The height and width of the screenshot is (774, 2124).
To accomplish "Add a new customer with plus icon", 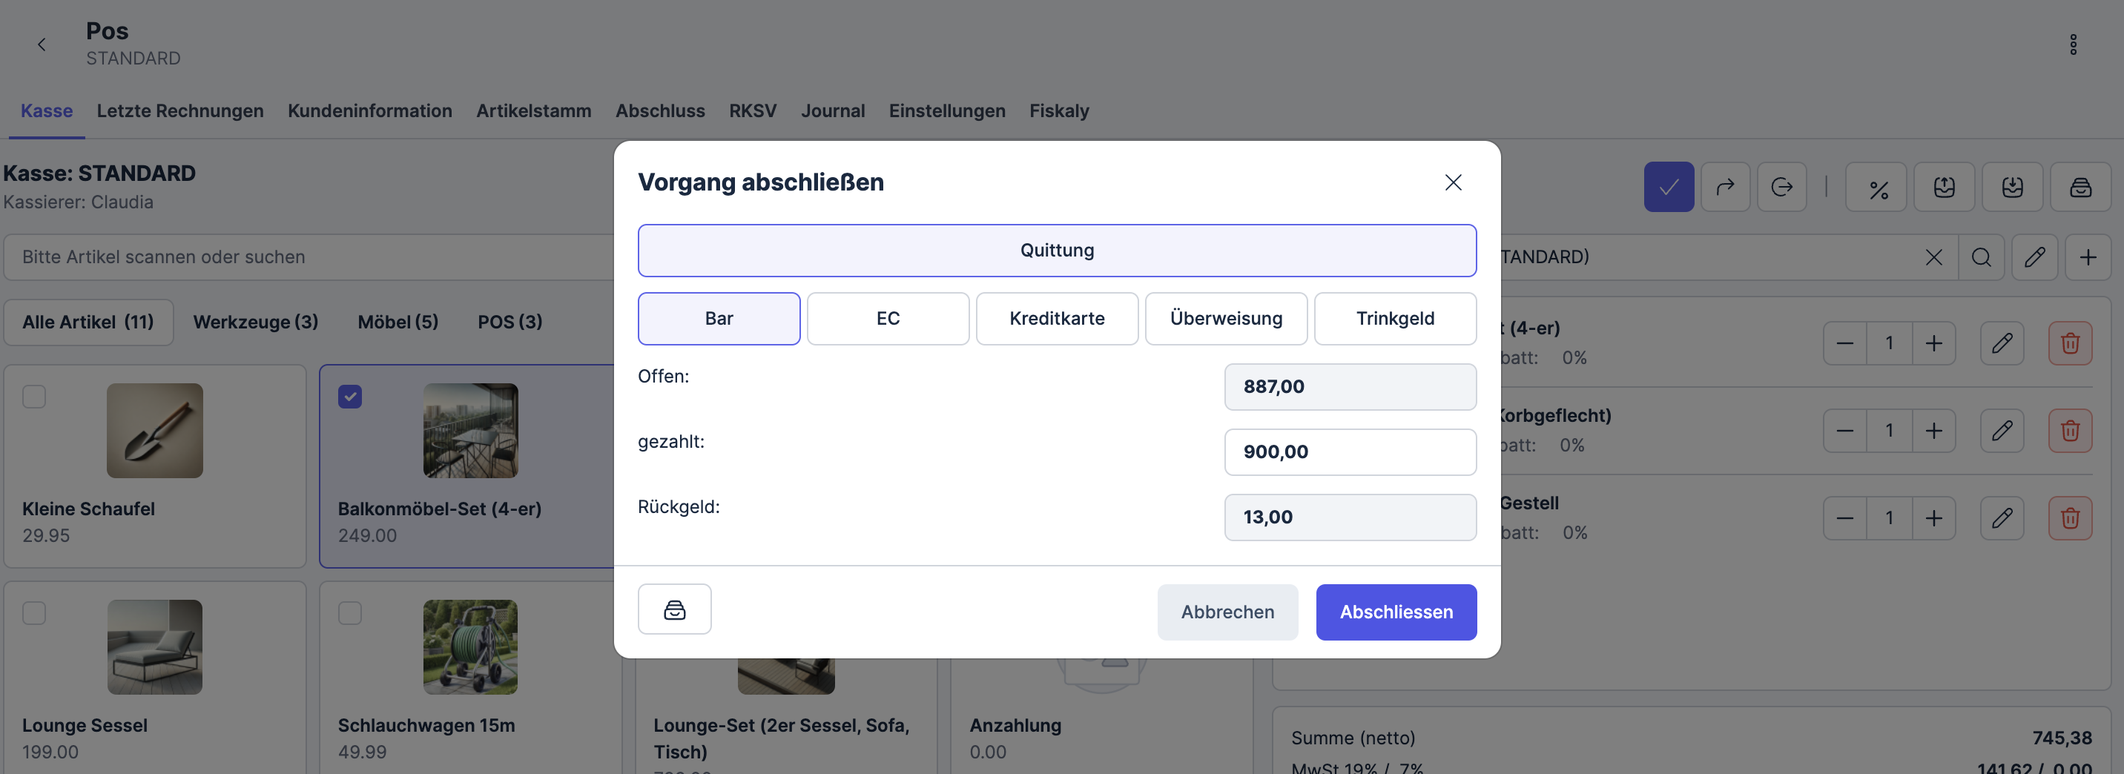I will (x=2087, y=257).
